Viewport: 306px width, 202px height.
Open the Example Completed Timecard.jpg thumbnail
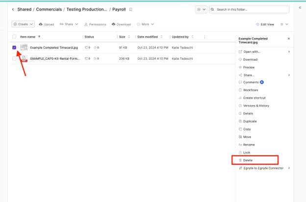pyautogui.click(x=24, y=47)
